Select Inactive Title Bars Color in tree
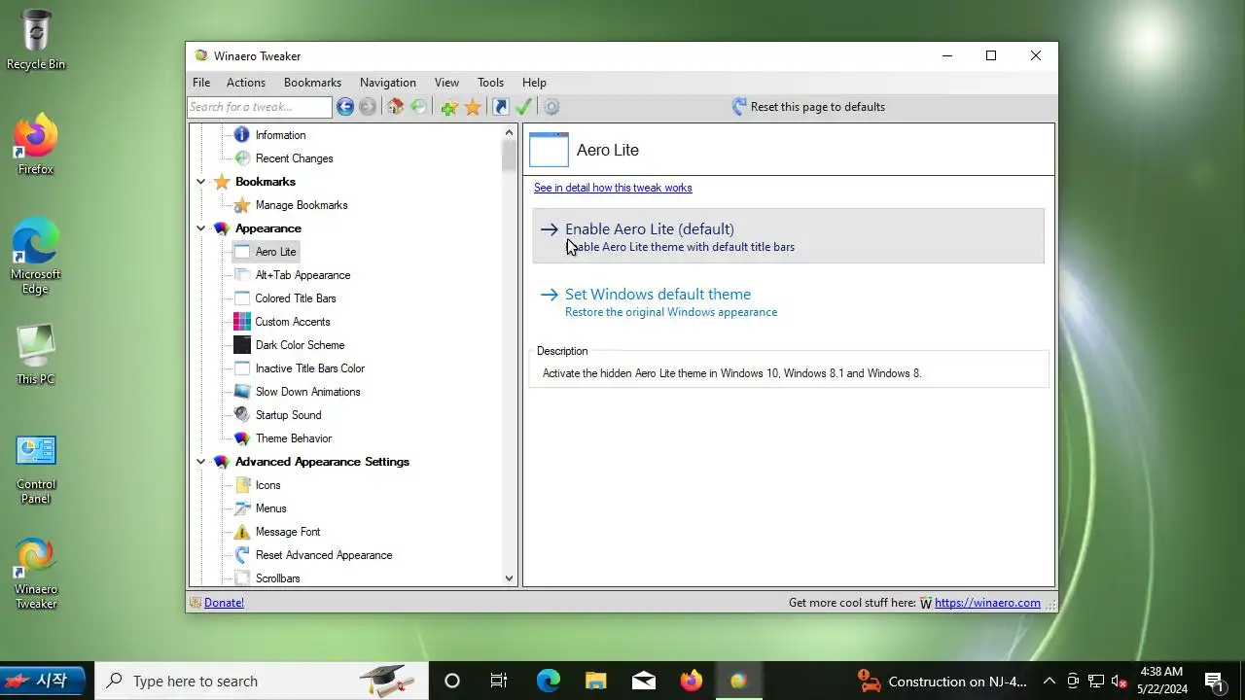 pyautogui.click(x=310, y=368)
